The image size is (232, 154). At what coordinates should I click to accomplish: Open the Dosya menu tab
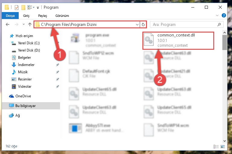(x=10, y=16)
